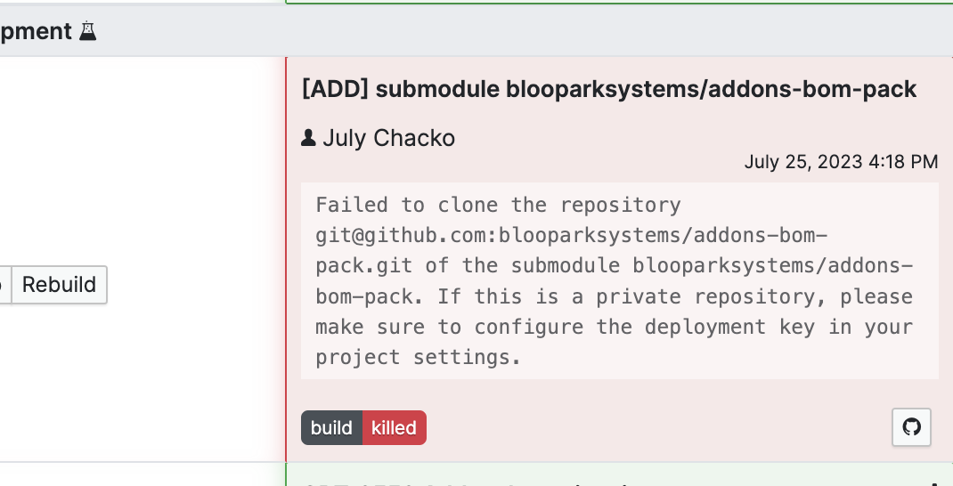Click the deployment key phrase in the error
The height and width of the screenshot is (486, 953).
pyautogui.click(x=729, y=327)
